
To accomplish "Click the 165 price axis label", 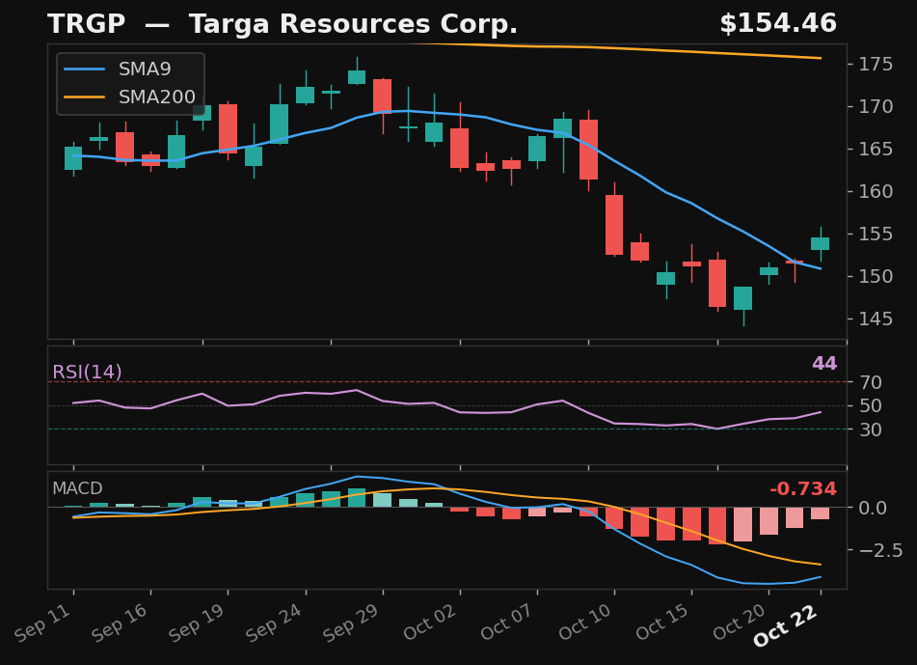I will pyautogui.click(x=876, y=149).
